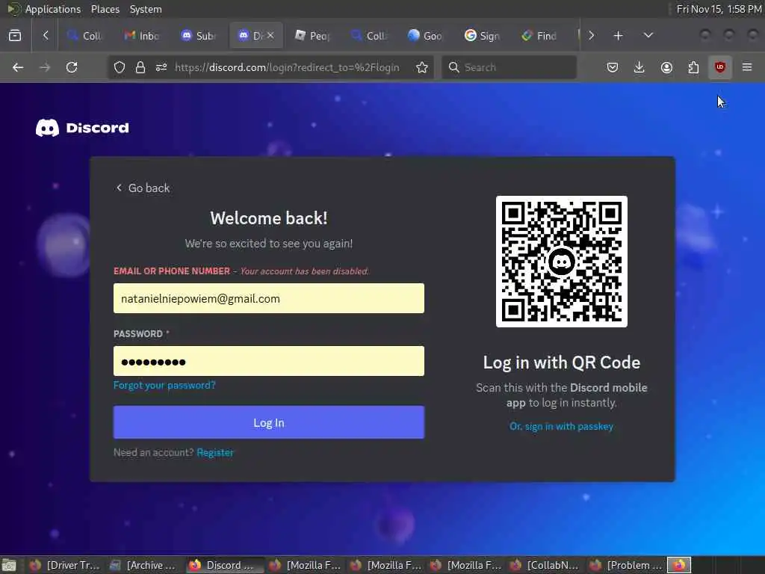
Task: Click the password field
Action: [269, 361]
